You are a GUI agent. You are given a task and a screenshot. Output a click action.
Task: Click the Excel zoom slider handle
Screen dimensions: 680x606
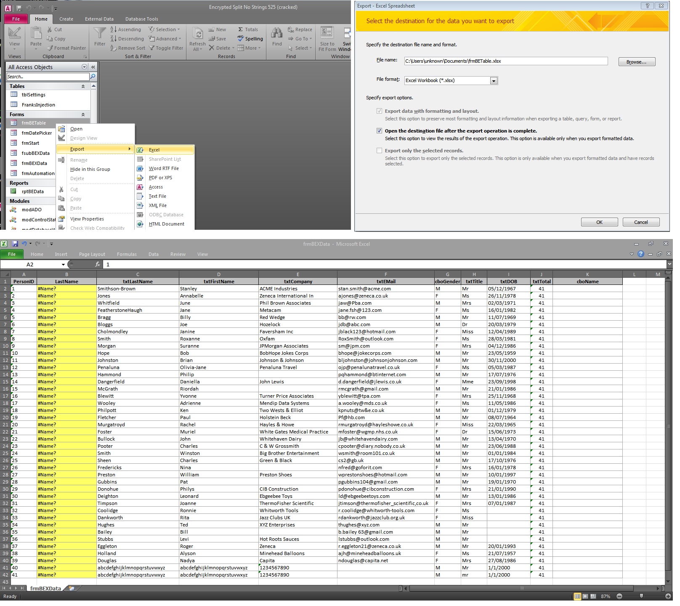(641, 596)
